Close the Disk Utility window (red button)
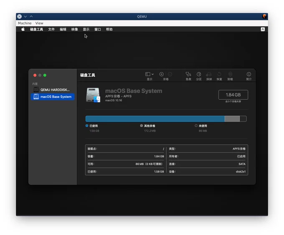 coord(35,75)
